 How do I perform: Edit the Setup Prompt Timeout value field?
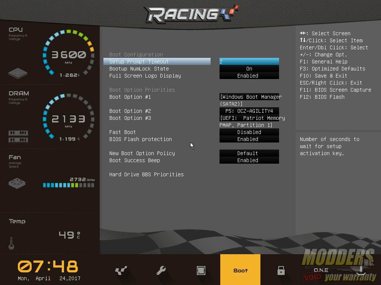coord(249,62)
